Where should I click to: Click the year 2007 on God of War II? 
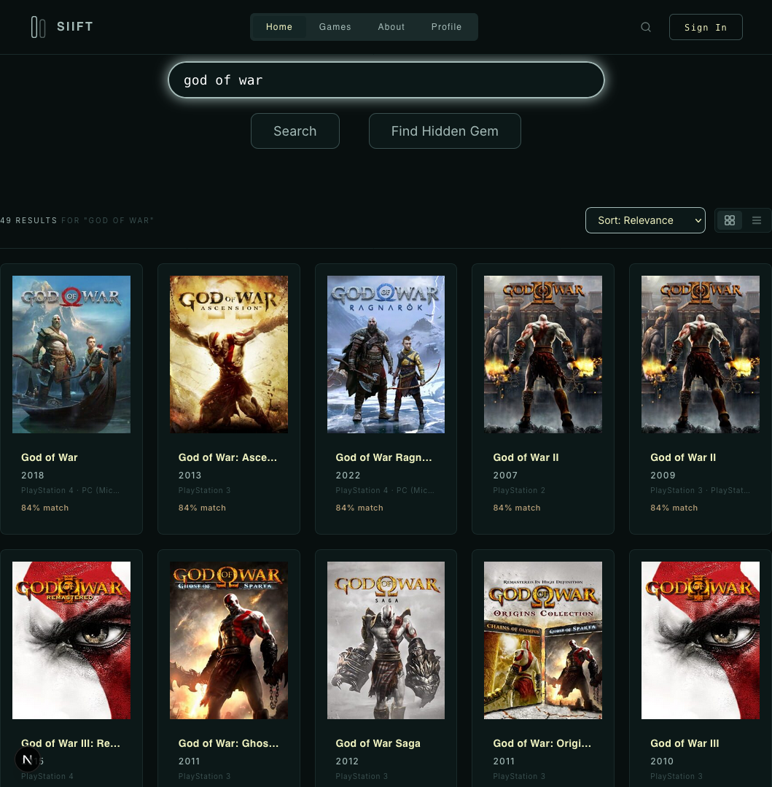(x=505, y=476)
